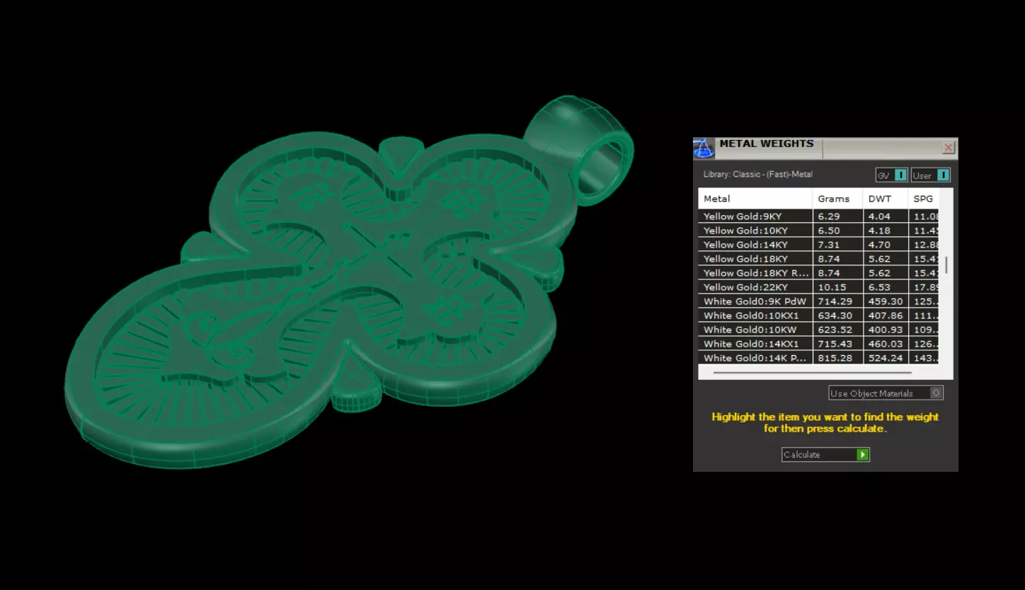Click the pendant bail loop in viewport

click(x=580, y=150)
